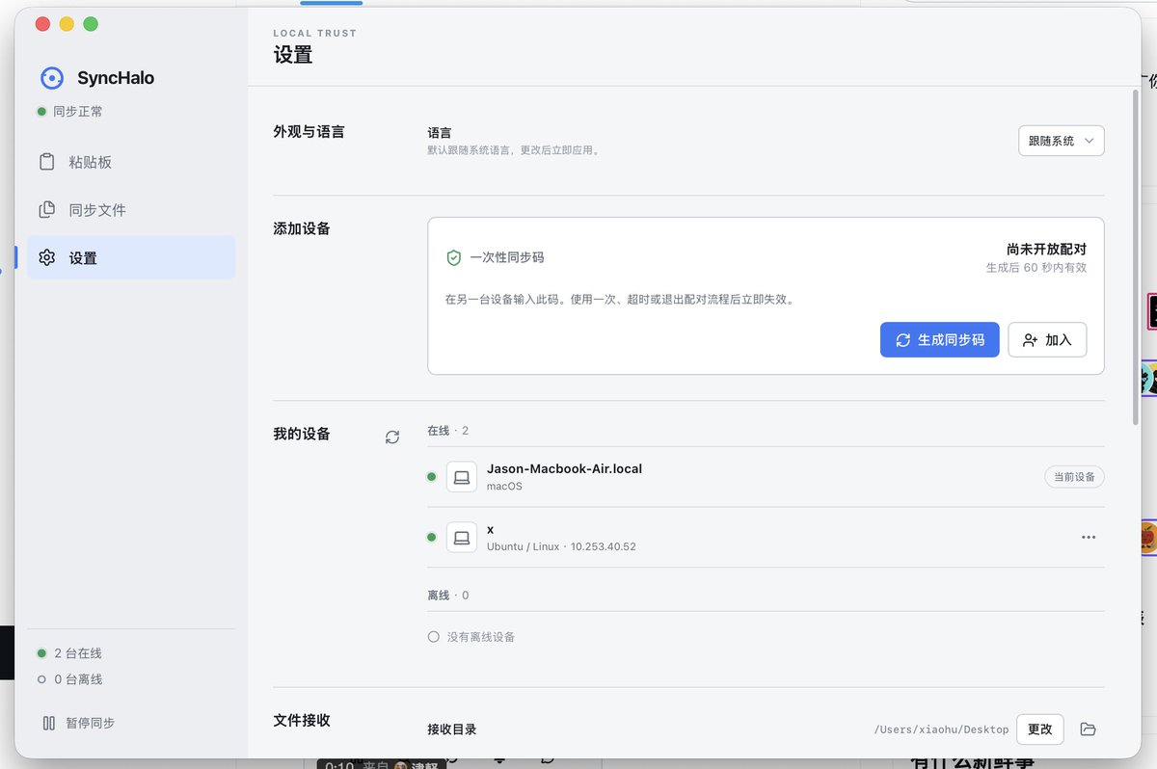
Task: Open the more options menu for device x
Action: 1089,538
